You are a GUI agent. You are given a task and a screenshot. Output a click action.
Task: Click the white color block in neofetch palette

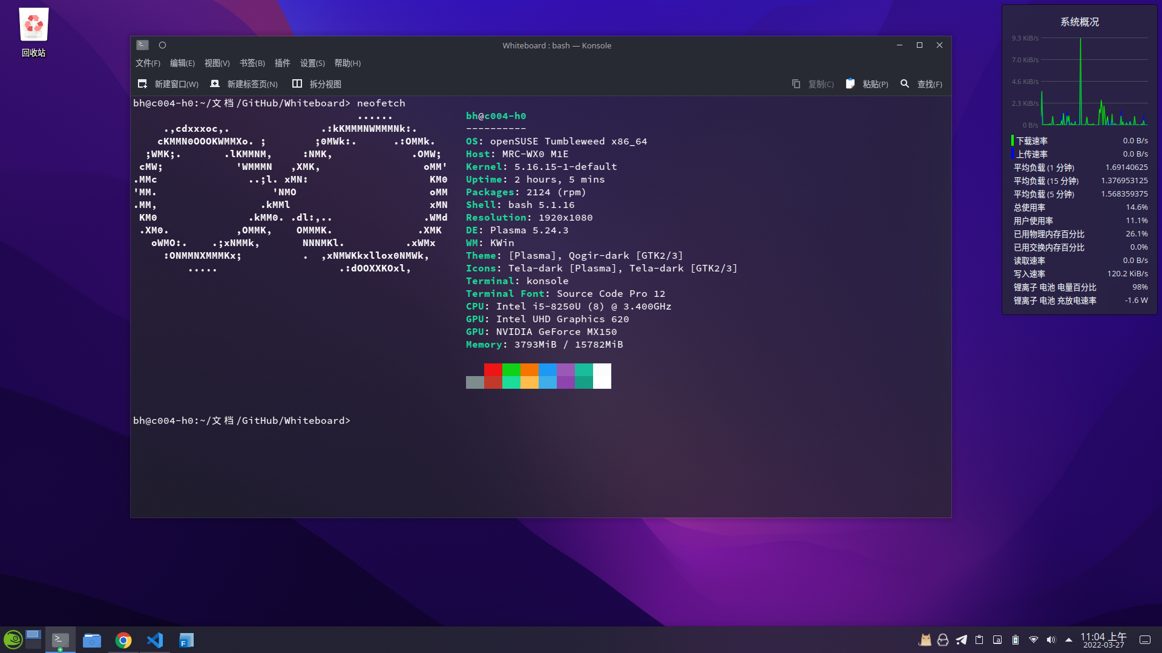click(602, 375)
